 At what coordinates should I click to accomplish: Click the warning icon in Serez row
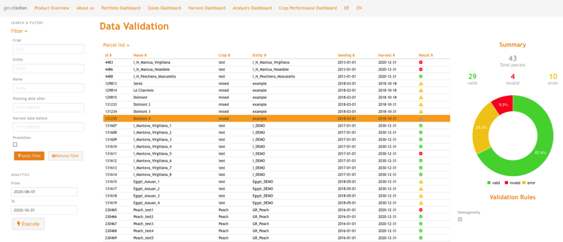(421, 83)
